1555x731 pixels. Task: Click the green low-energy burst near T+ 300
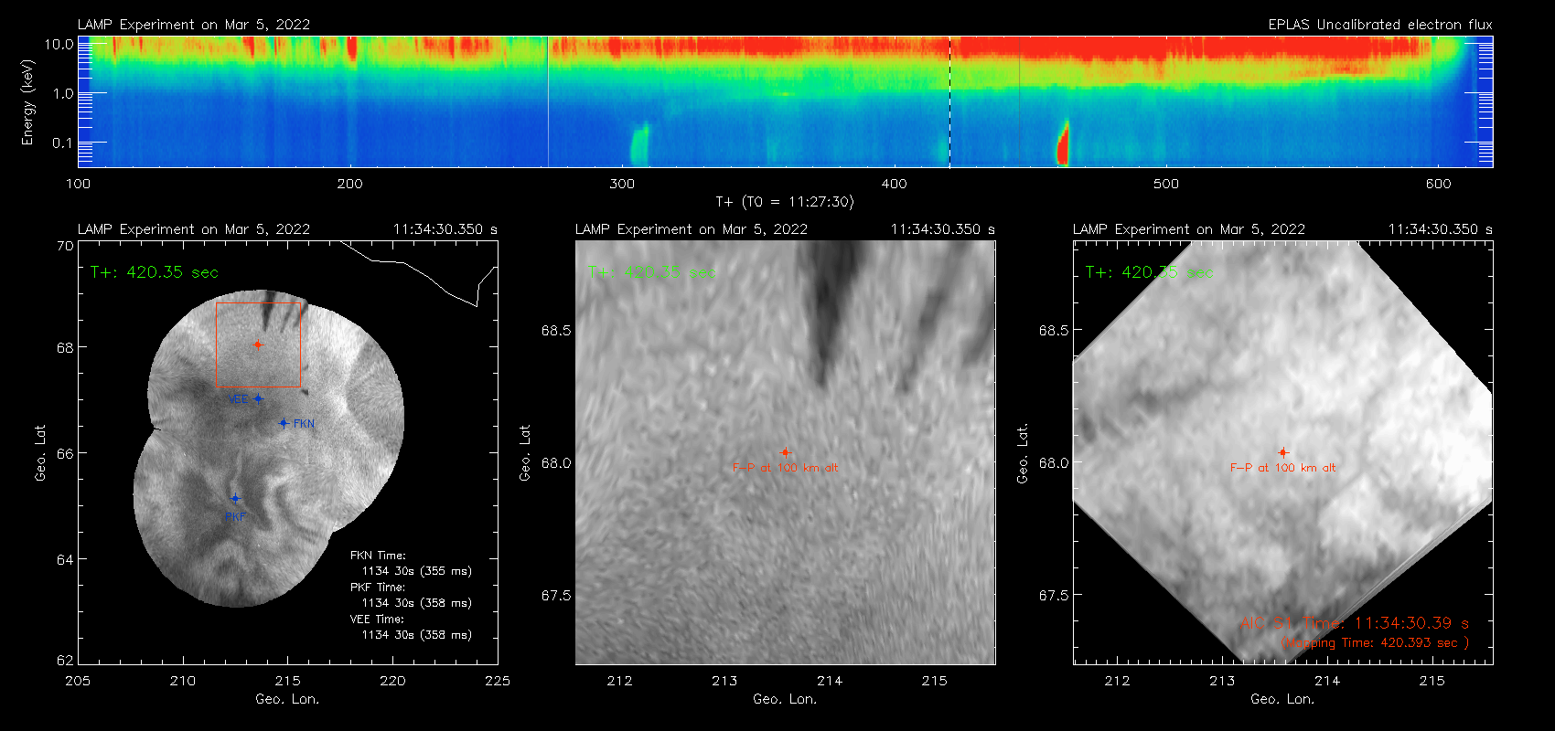(639, 144)
